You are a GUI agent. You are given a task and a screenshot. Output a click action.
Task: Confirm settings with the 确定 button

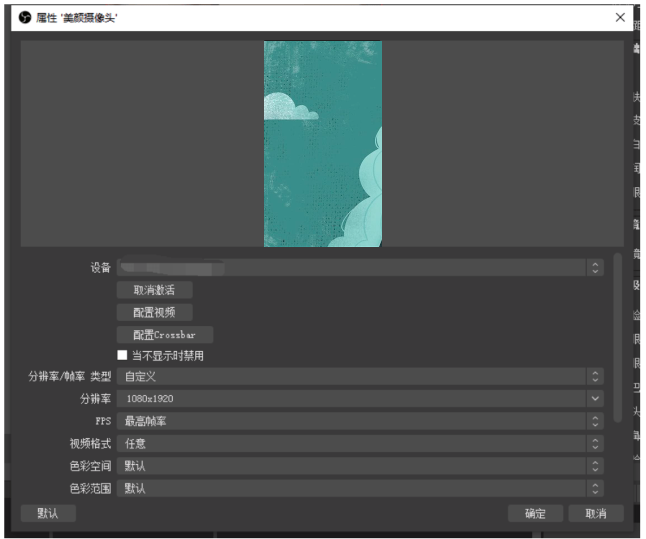coord(535,513)
